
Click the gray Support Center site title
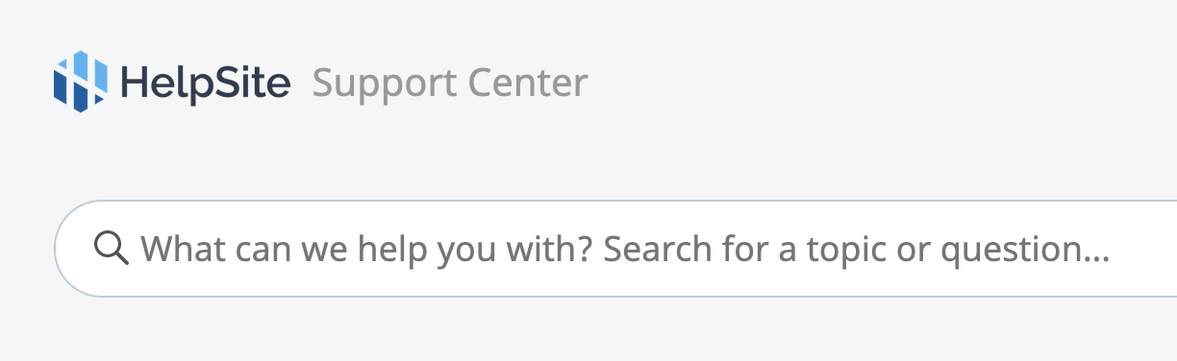(x=450, y=84)
